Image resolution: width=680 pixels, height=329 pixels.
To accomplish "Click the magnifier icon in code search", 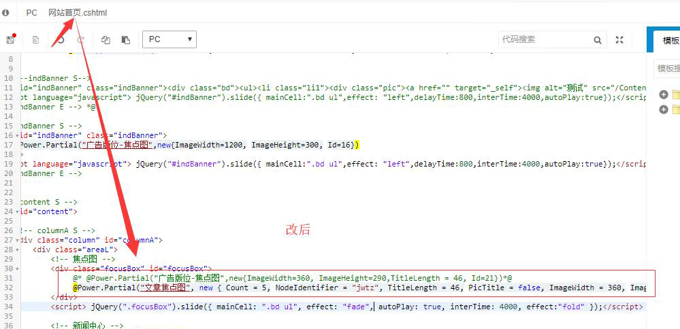I will click(x=597, y=40).
